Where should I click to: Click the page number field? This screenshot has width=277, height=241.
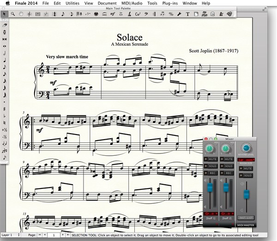(54, 235)
